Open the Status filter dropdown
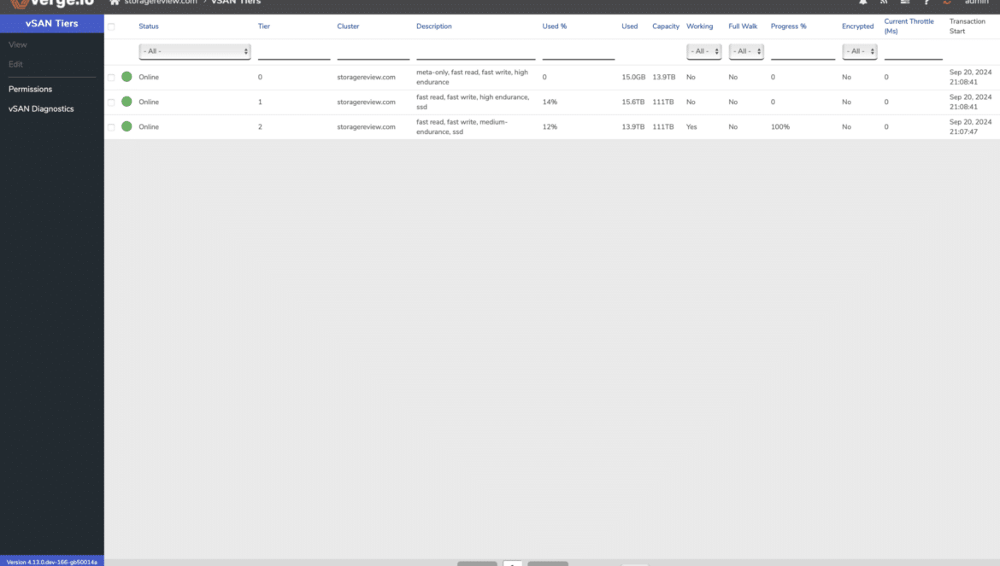Image resolution: width=1000 pixels, height=566 pixels. point(195,51)
